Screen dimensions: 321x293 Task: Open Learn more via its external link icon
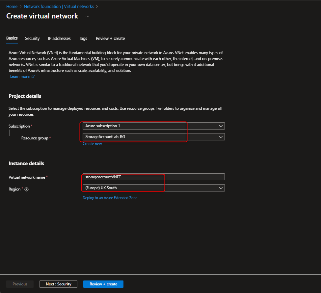(33, 76)
